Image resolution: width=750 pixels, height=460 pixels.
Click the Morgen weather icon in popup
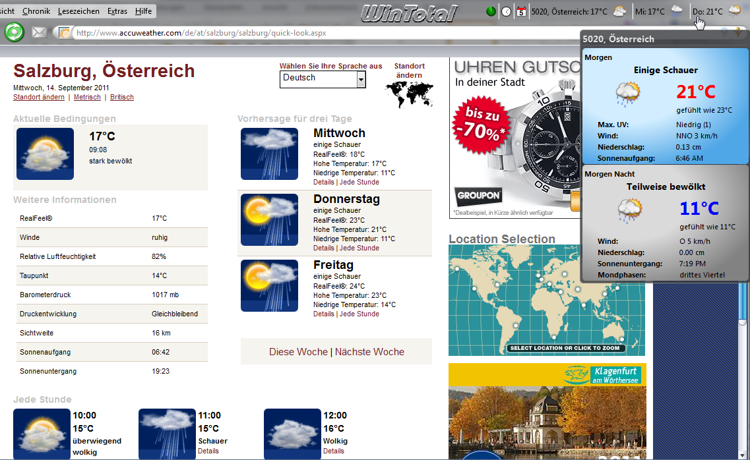628,93
